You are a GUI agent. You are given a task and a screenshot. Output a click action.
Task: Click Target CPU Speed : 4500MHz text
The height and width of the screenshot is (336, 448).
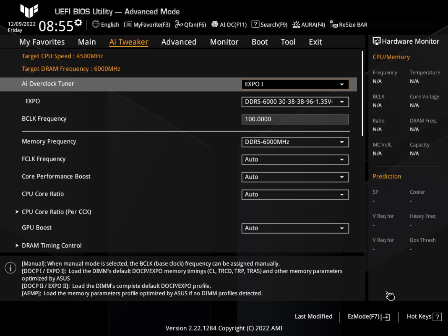[x=62, y=56]
